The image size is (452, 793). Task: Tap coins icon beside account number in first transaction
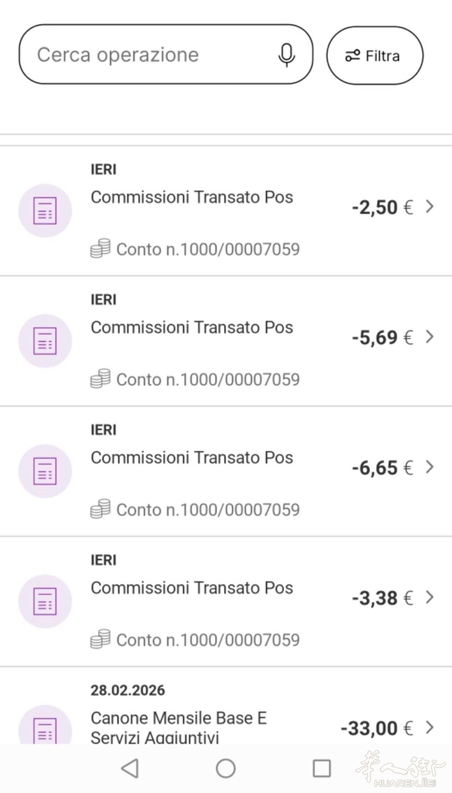[x=100, y=248]
